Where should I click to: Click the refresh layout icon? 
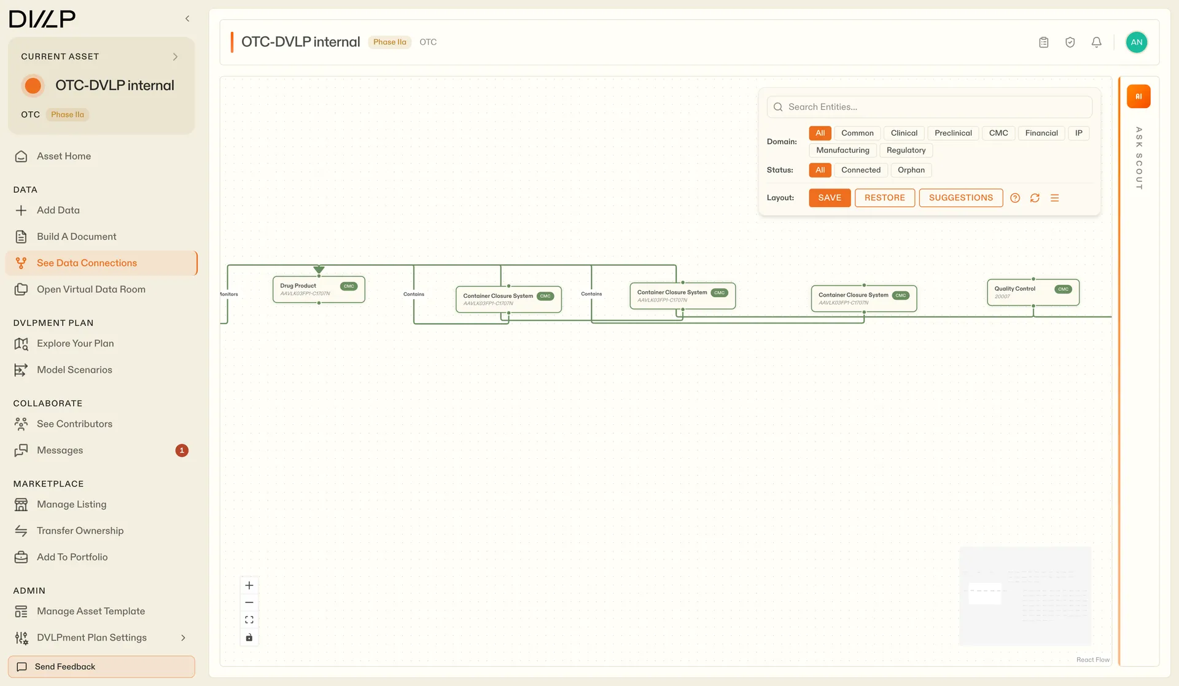coord(1035,198)
